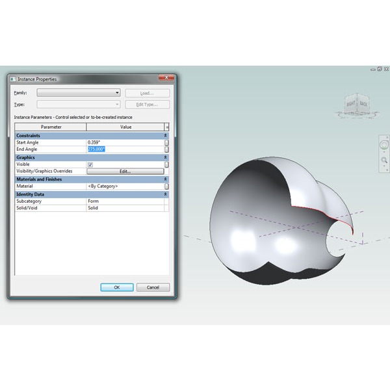Collapse the Constraints section

click(165, 136)
